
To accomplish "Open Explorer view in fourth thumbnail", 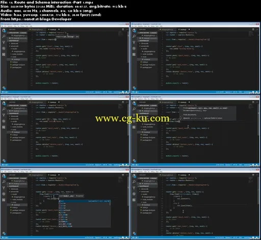I will click(134, 103).
